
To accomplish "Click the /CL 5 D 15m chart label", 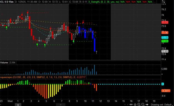I will (x=7, y=2).
